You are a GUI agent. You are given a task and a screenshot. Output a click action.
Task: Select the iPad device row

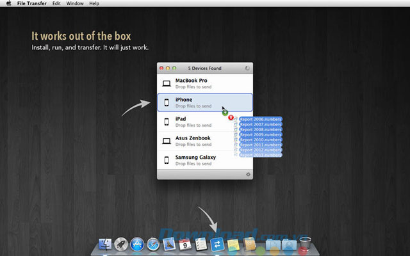coord(192,122)
